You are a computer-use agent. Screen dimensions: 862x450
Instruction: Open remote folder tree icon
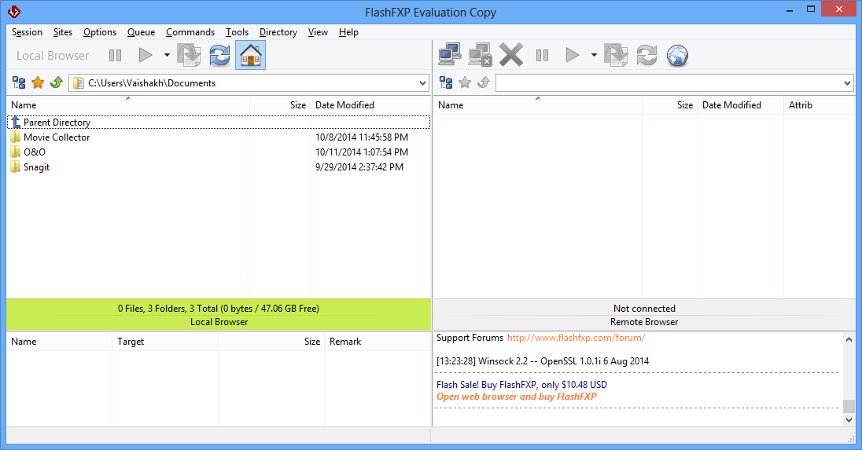(446, 83)
